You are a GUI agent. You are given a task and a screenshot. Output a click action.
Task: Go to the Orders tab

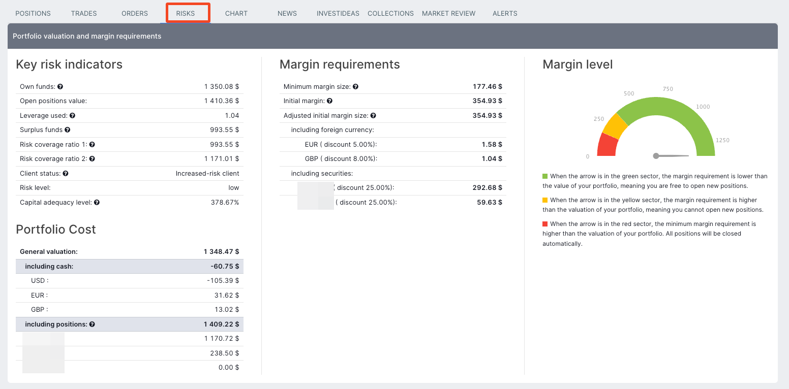pyautogui.click(x=135, y=13)
